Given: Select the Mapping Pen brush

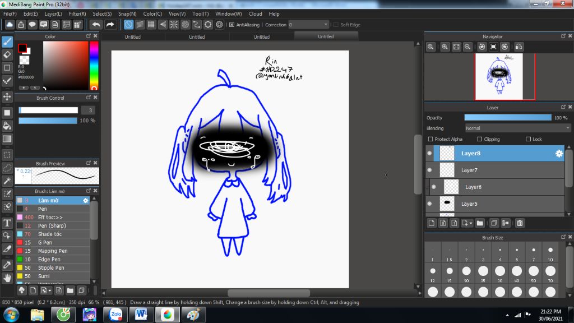Looking at the screenshot, I should (53, 251).
